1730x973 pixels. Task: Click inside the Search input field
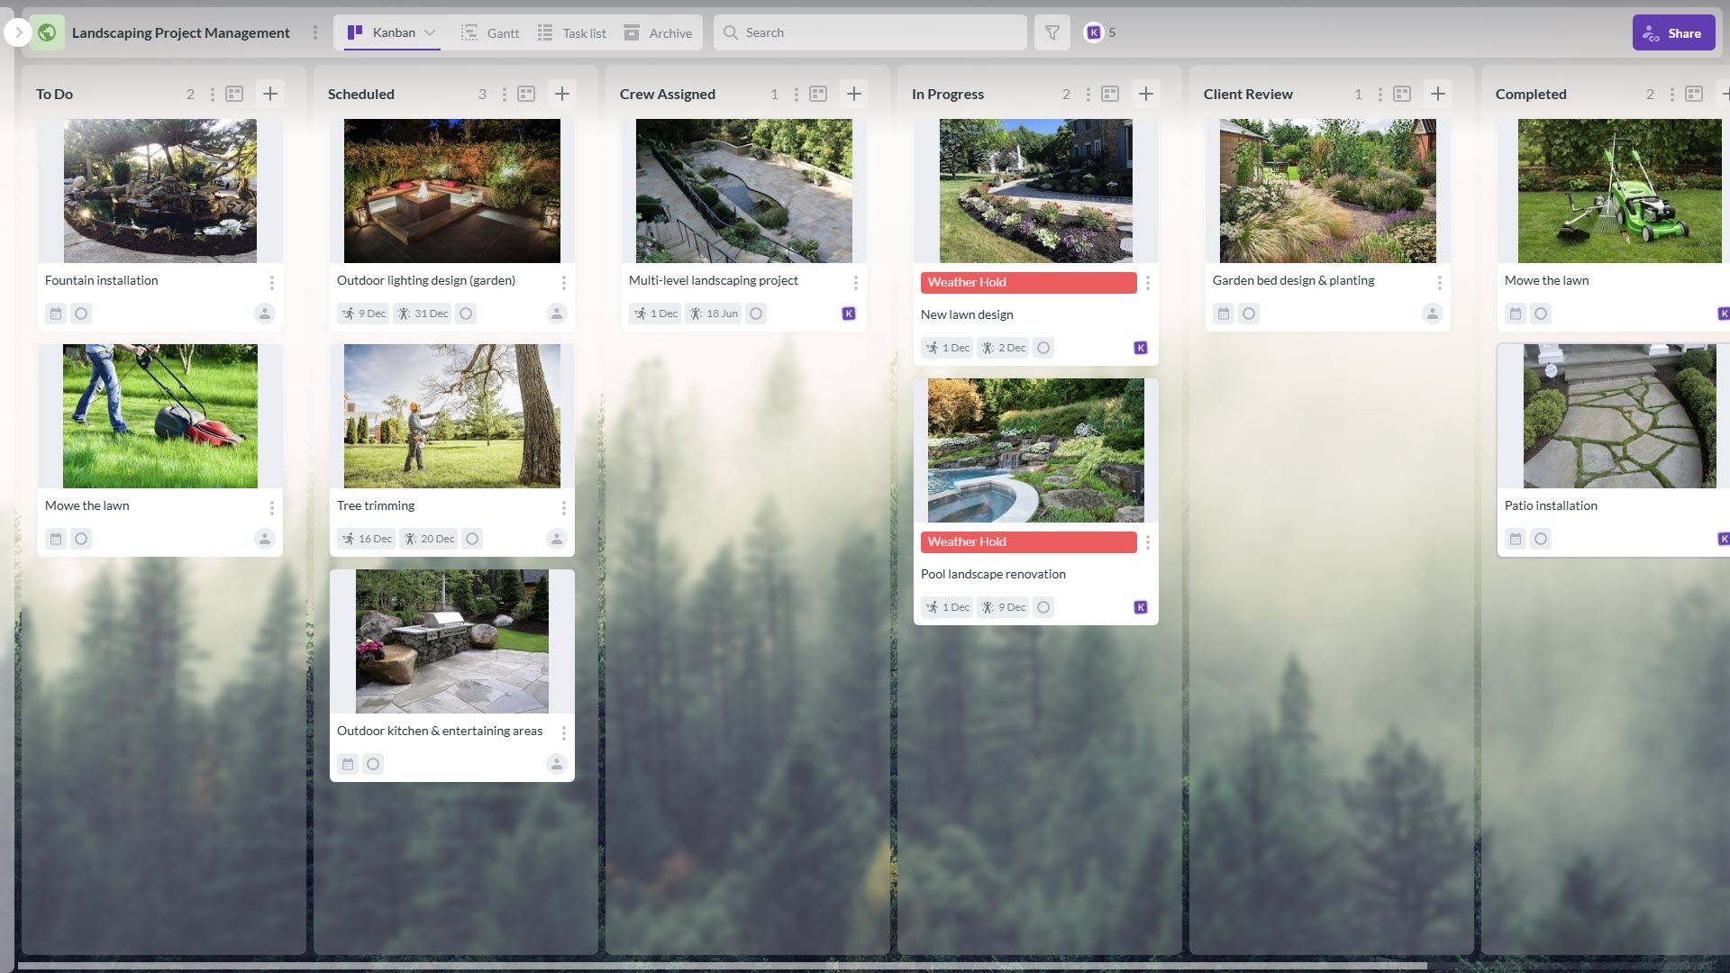tap(870, 32)
